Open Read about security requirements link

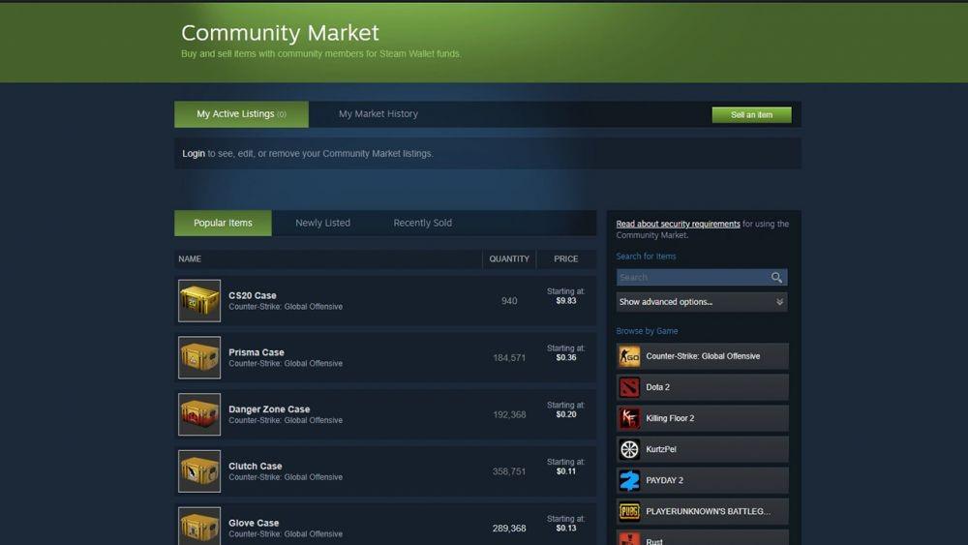coord(678,224)
